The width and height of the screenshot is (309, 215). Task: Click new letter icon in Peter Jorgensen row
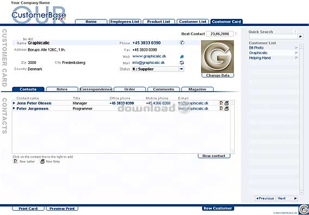click(221, 108)
